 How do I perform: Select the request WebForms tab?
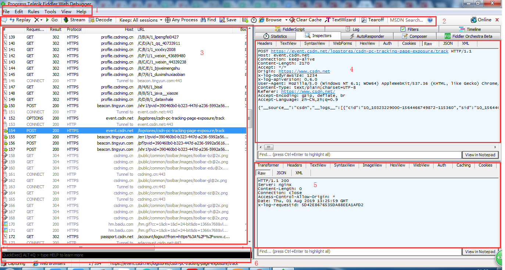(x=343, y=43)
